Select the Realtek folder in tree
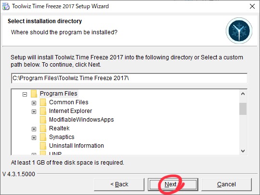Screen dimensions: 260x195 coord(59,128)
